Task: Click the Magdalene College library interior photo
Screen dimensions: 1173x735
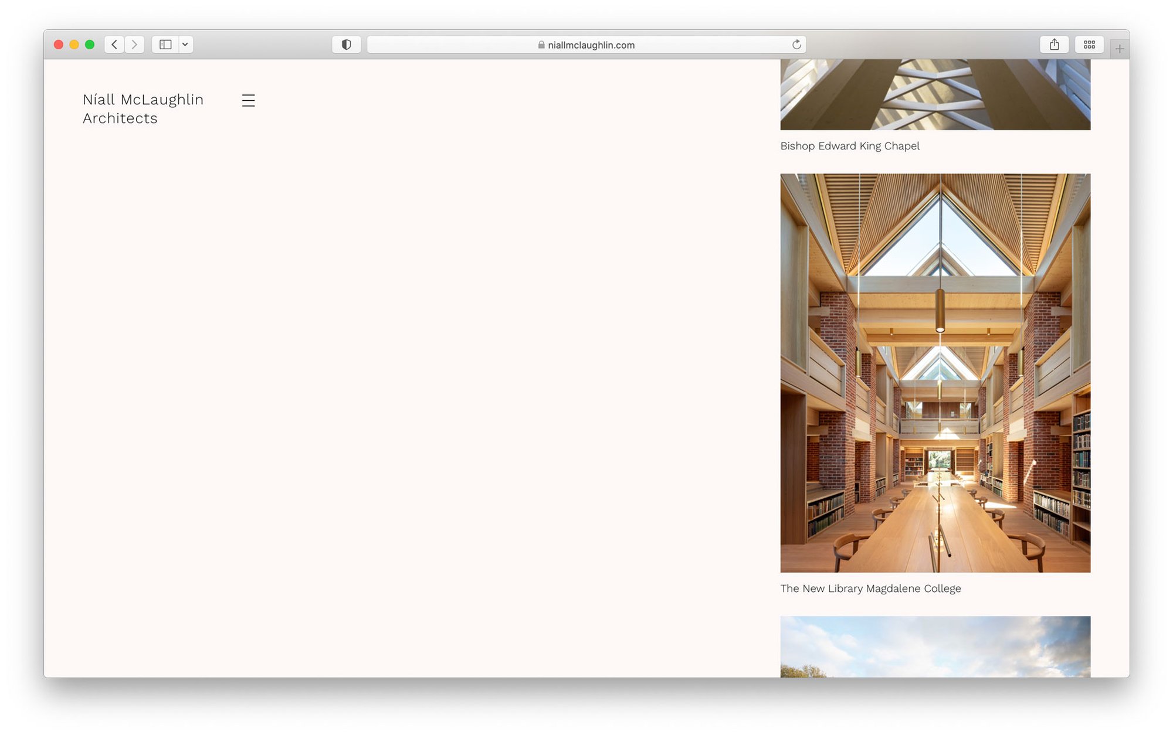Action: point(935,373)
